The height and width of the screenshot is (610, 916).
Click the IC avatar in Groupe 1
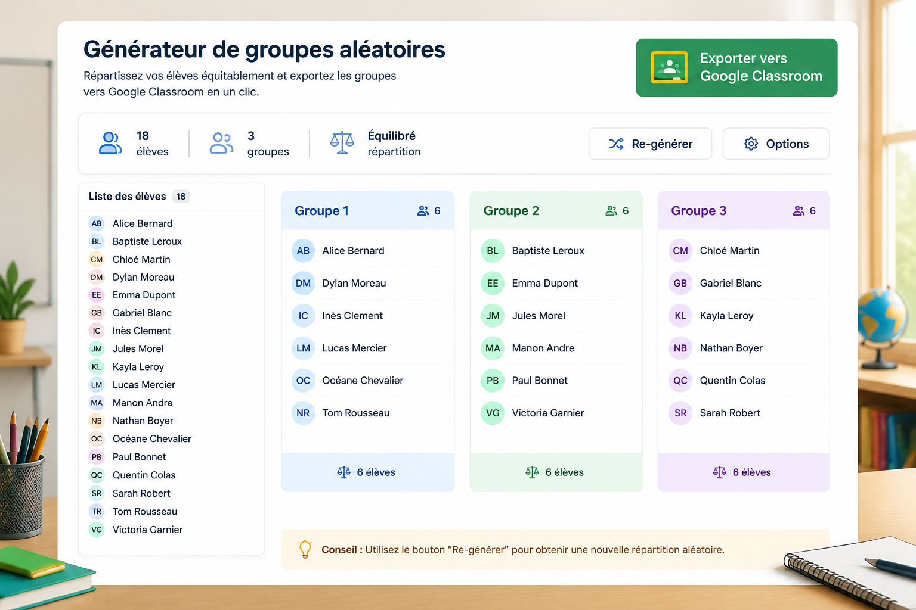303,316
